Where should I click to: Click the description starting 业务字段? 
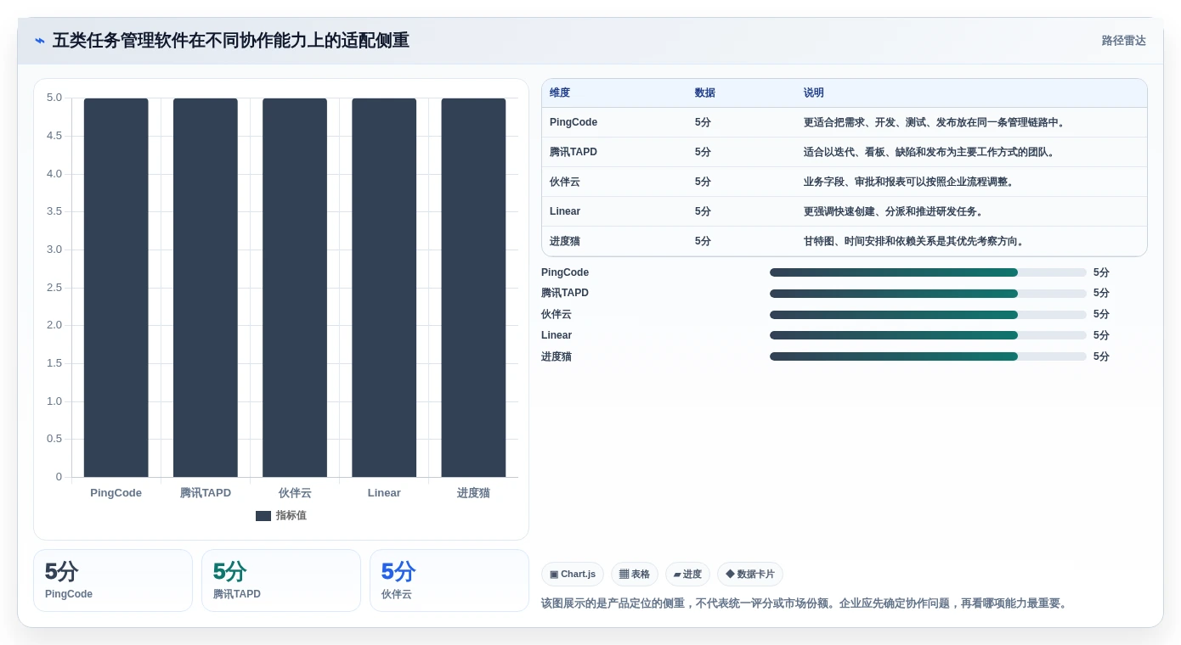pyautogui.click(x=908, y=182)
